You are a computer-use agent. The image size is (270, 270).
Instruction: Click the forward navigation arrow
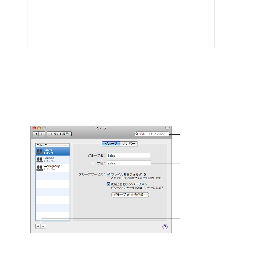coord(42,134)
